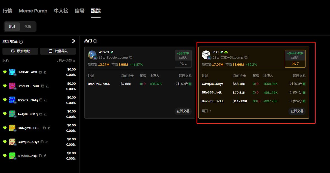This screenshot has height=173, width=330.
Task: Edit the name of favorite BRe3BB...hxjk
Action: point(45,156)
